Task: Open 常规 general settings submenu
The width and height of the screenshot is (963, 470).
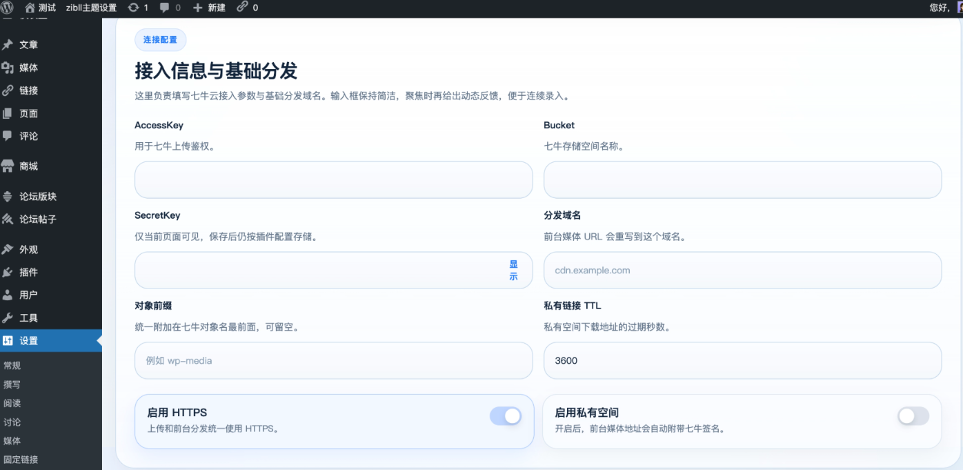Action: pos(12,366)
